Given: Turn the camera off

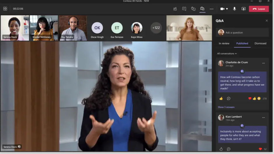Looking at the screenshot, I should pos(222,9).
